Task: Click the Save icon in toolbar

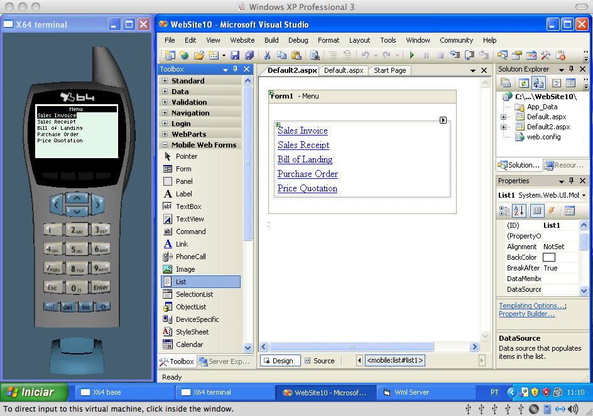Action: pyautogui.click(x=235, y=55)
